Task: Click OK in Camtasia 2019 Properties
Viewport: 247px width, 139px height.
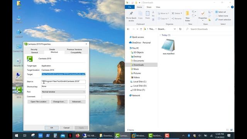Action: point(52,128)
